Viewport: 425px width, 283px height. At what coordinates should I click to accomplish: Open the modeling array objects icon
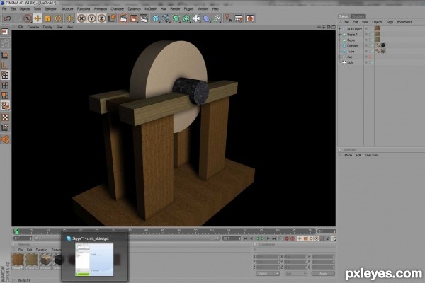coord(186,18)
